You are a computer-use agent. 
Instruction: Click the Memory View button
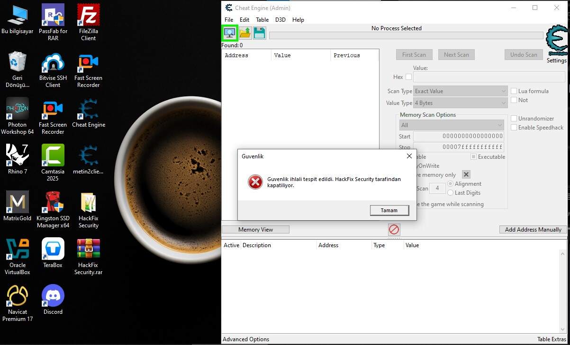(255, 230)
